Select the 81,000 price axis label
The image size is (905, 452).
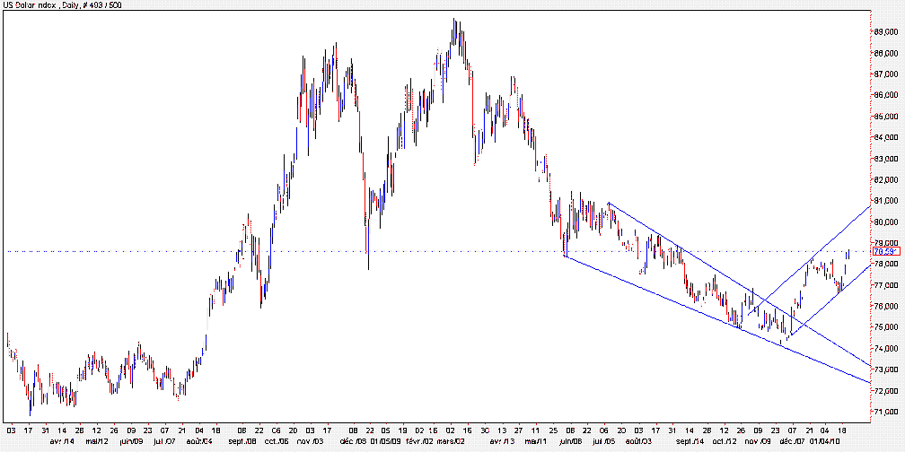tap(887, 201)
